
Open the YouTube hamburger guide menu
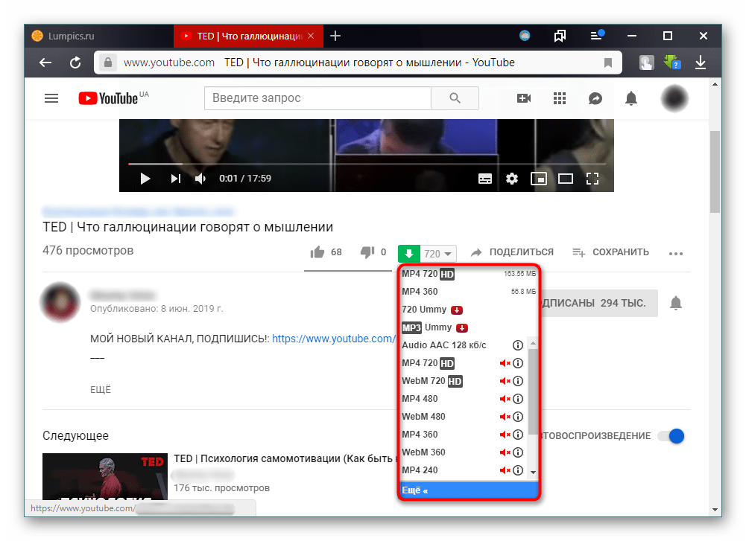click(x=51, y=98)
